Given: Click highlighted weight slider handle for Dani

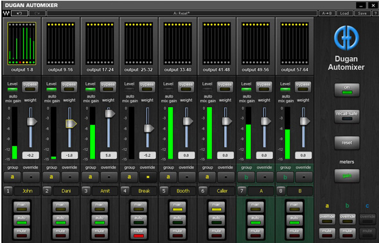Looking at the screenshot, I should click(x=71, y=124).
